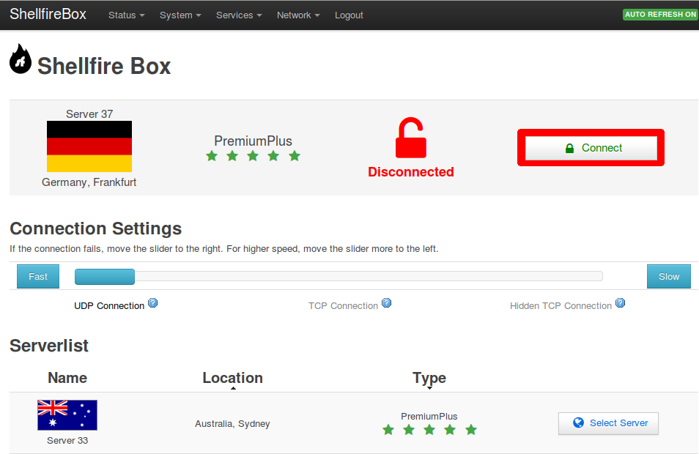This screenshot has height=454, width=699.
Task: Open the TCP Connection help icon
Action: (386, 303)
